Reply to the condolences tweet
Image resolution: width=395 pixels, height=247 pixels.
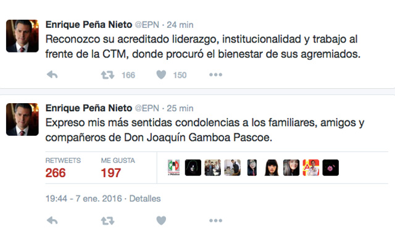pos(52,220)
